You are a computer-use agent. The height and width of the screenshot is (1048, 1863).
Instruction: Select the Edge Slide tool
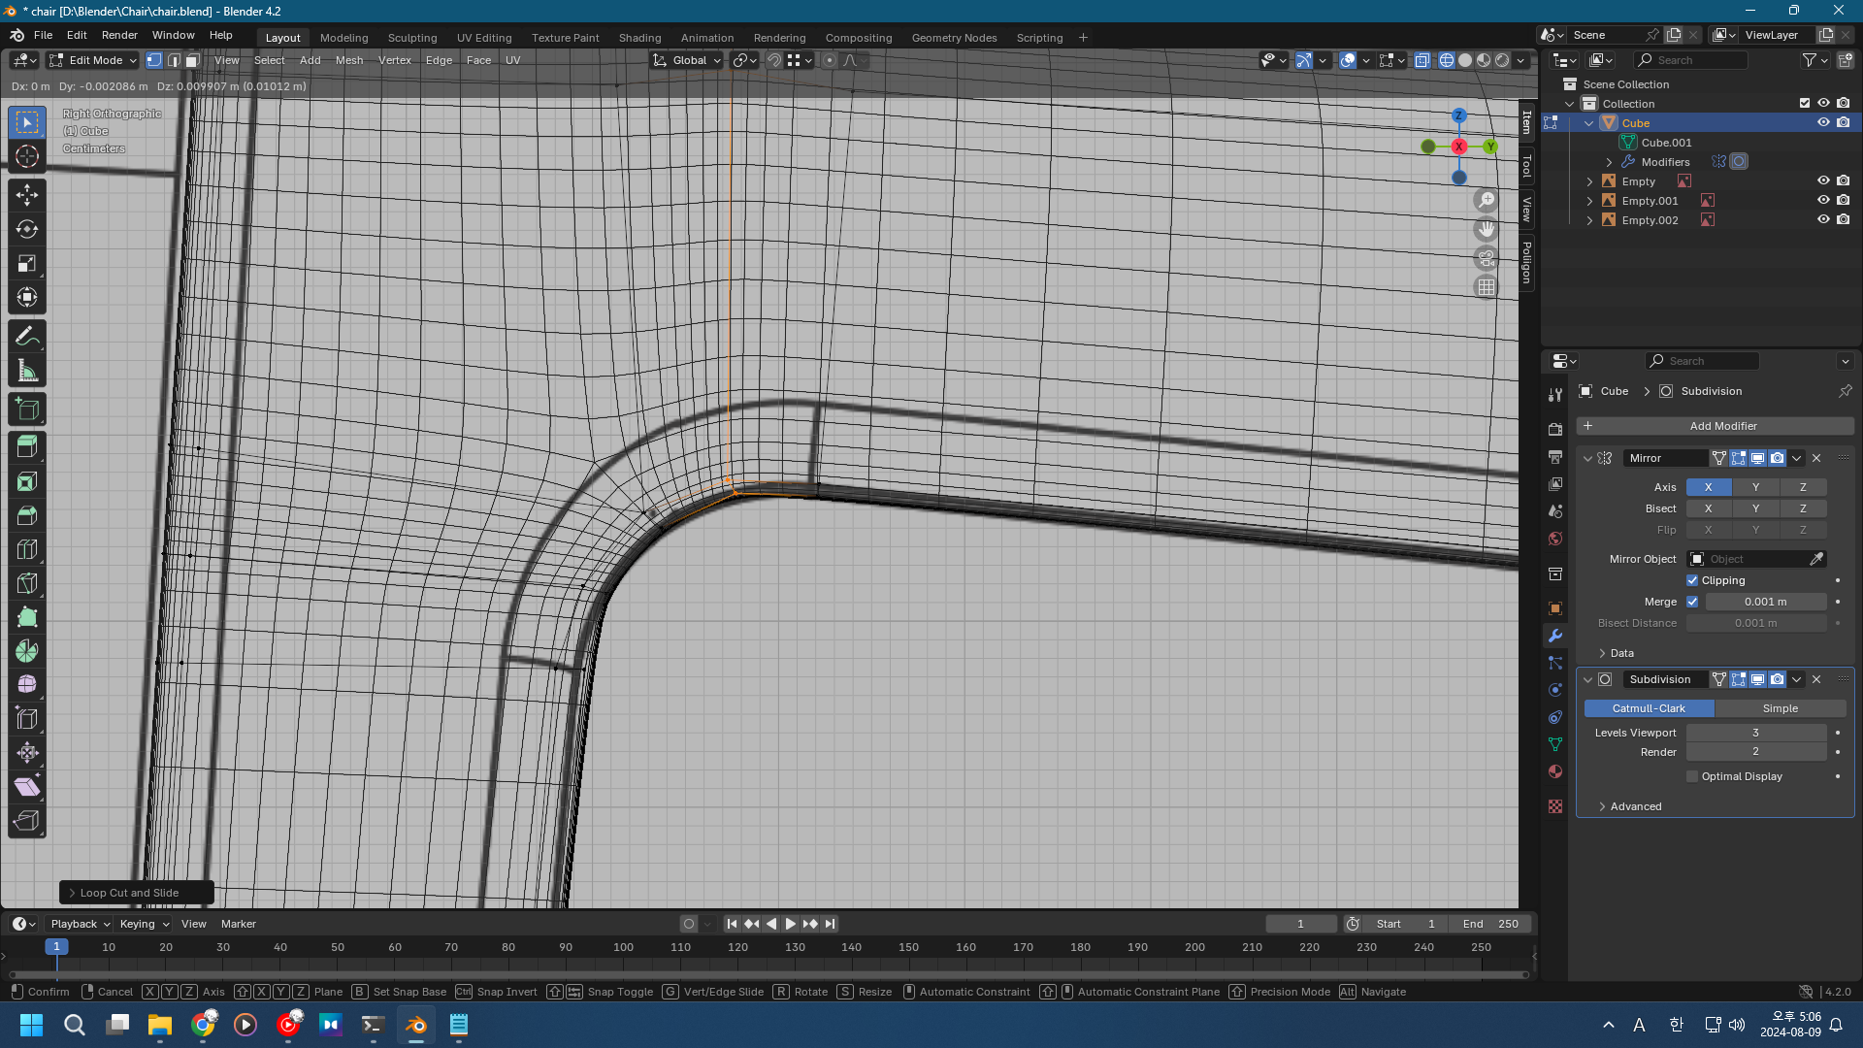(27, 719)
